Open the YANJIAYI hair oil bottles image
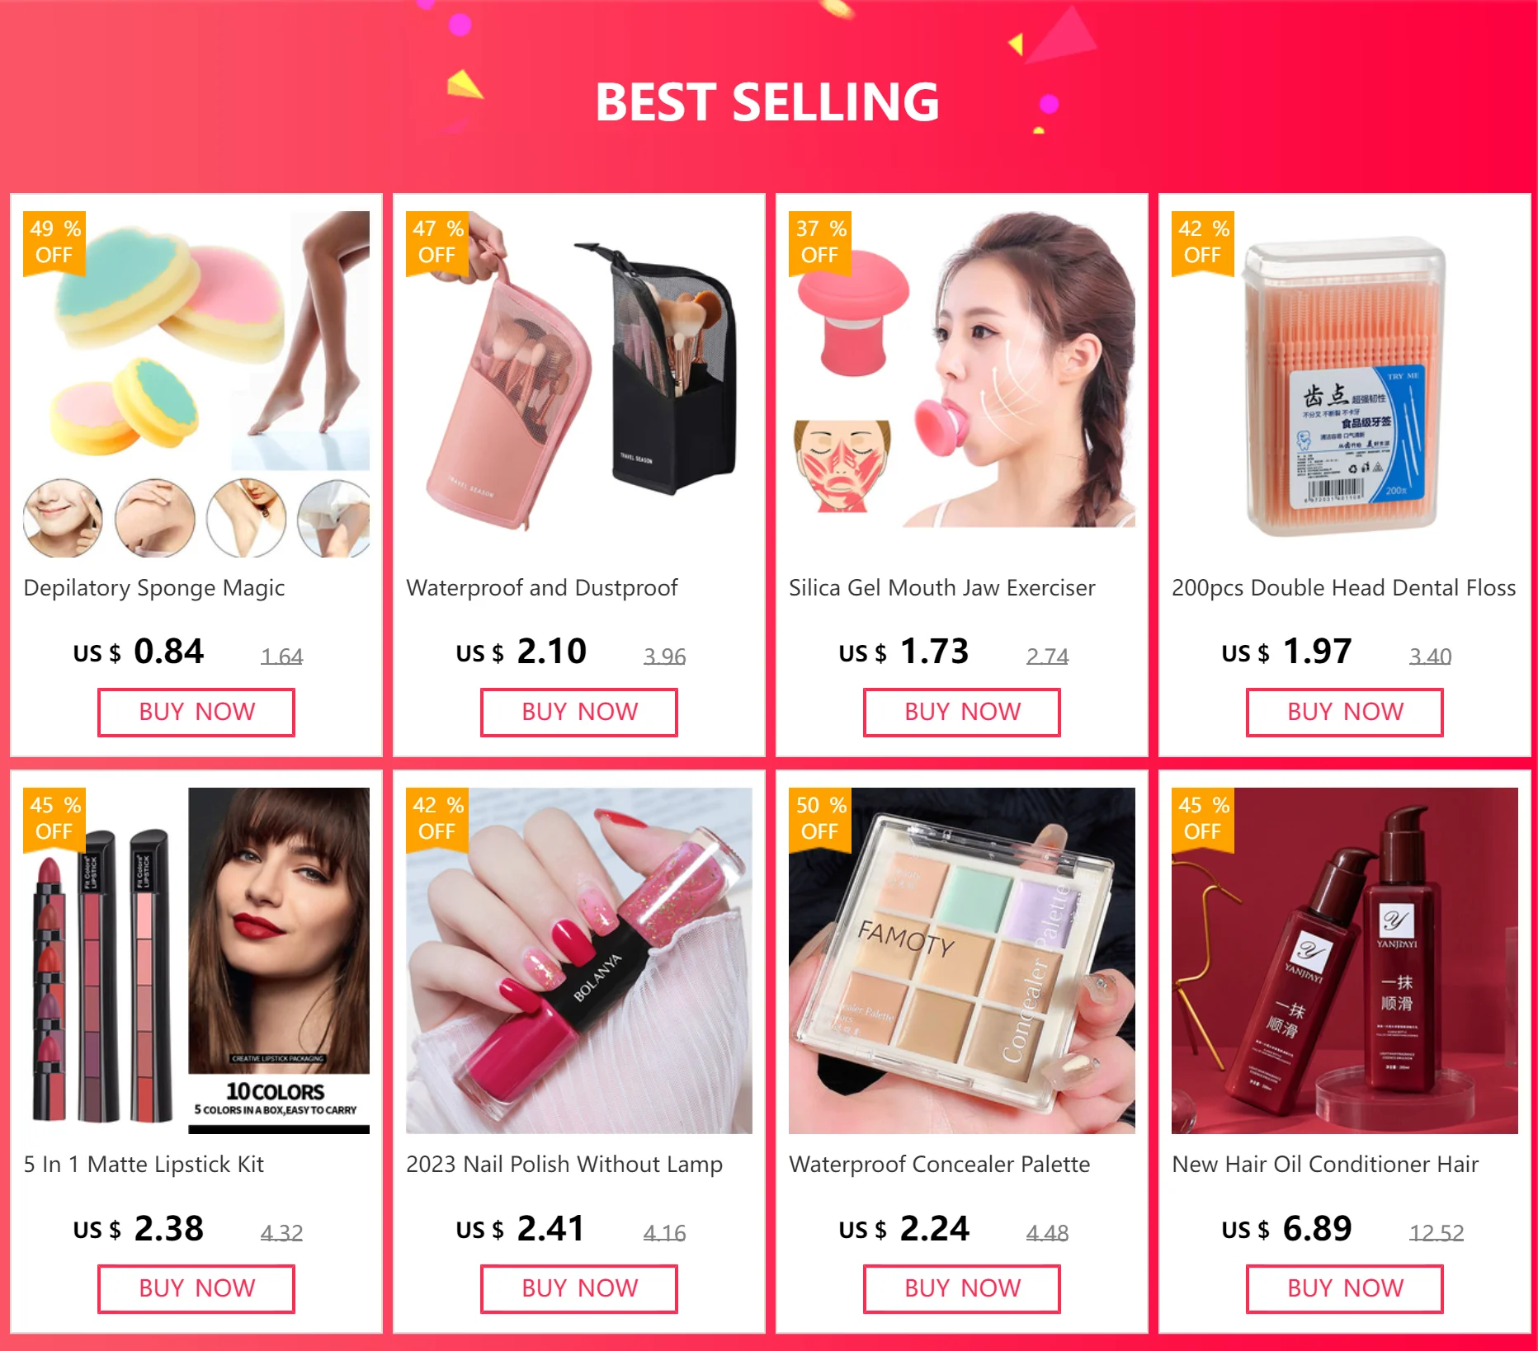Screen dimensions: 1538x1351 click(1345, 961)
